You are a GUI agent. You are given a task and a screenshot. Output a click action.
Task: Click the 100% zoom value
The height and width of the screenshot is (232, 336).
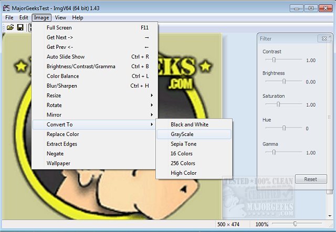[261, 224]
